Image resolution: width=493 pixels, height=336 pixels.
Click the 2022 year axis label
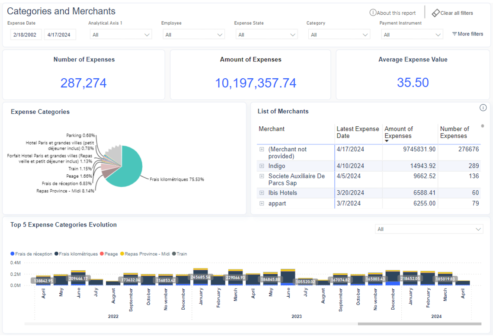113,316
